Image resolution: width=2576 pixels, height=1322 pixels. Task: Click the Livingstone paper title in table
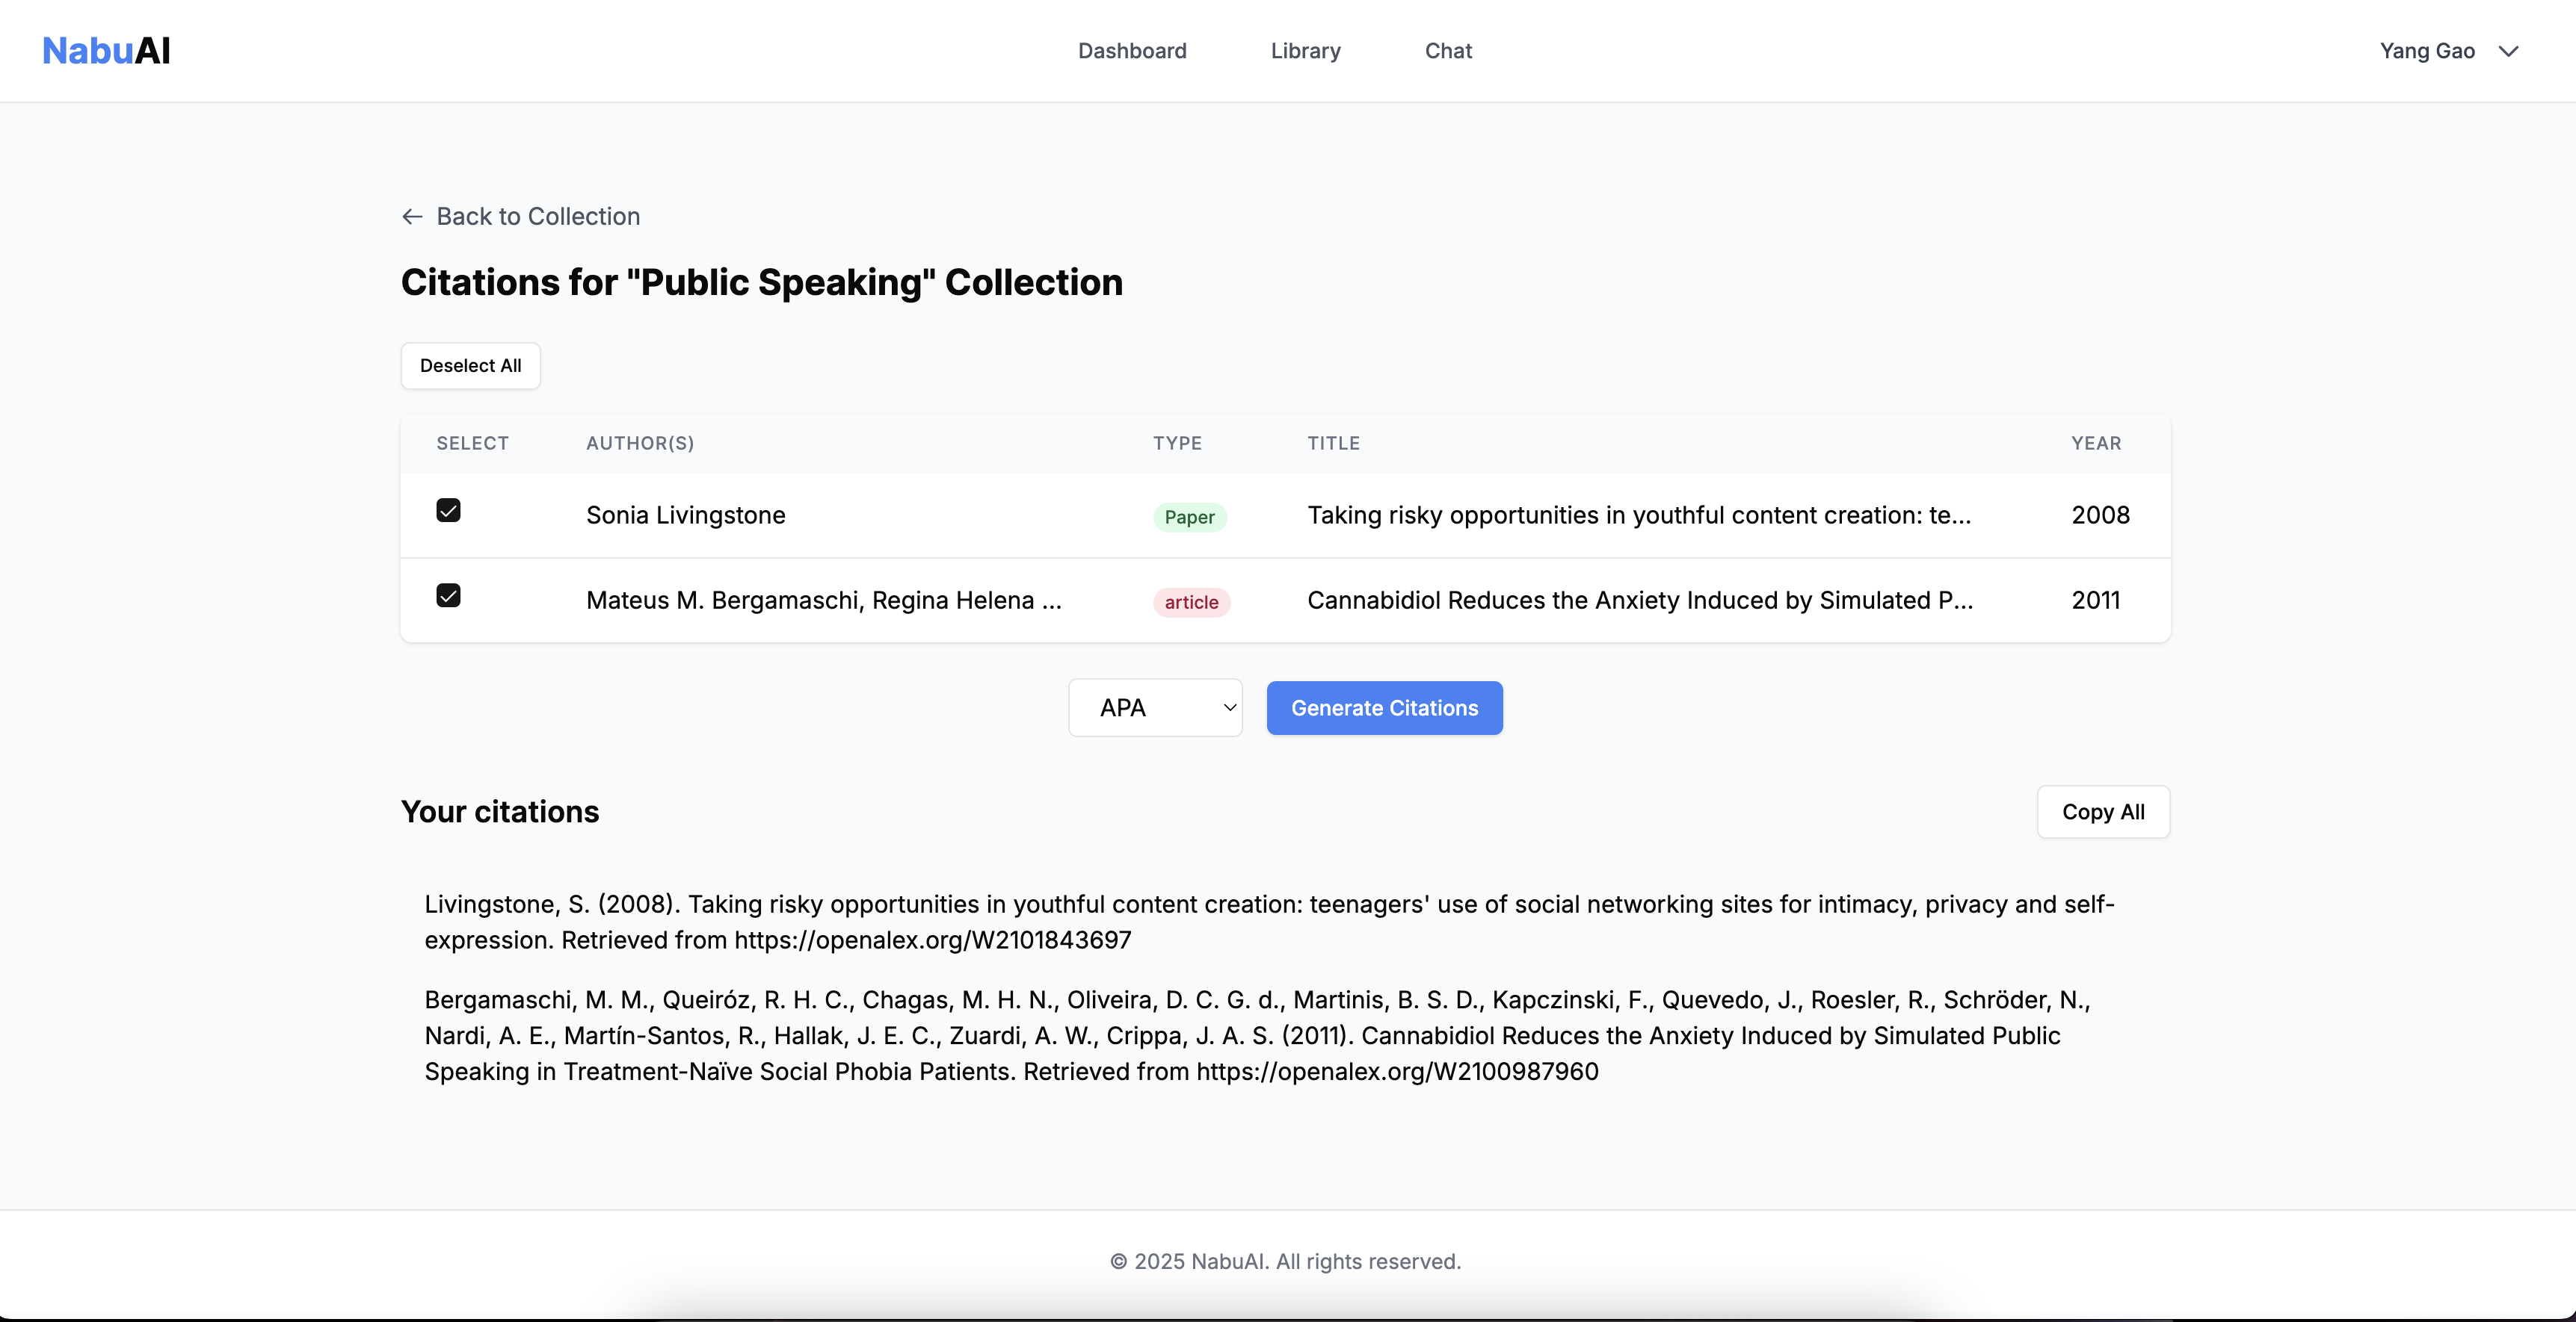click(1639, 515)
